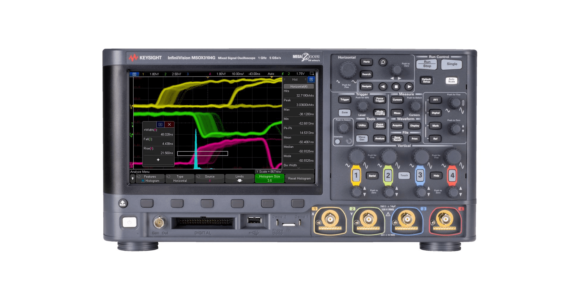Push the Navigate button
571x293 pixels.
click(366, 86)
